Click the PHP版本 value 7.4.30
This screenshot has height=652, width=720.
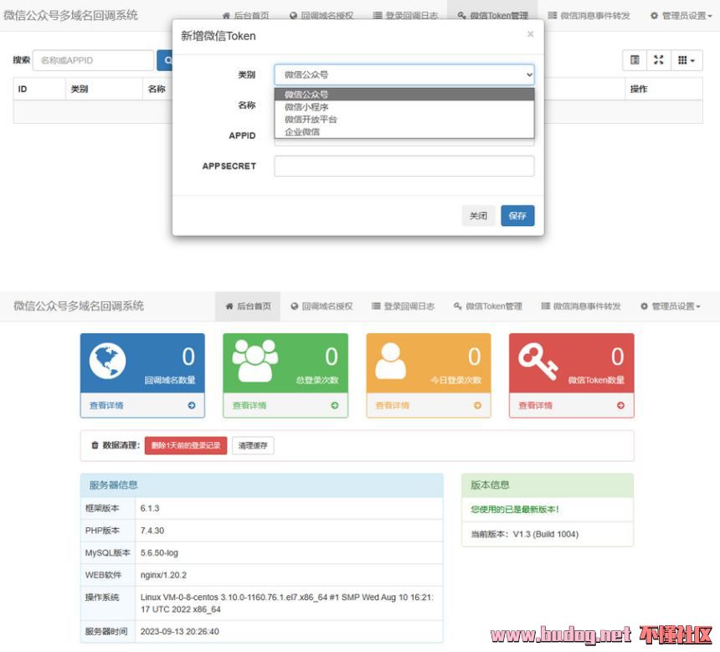tap(152, 531)
